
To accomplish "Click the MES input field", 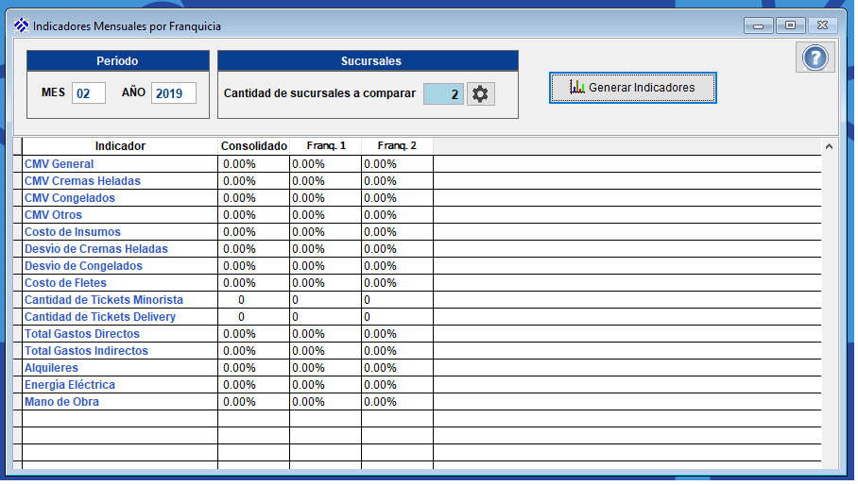I will tap(88, 93).
